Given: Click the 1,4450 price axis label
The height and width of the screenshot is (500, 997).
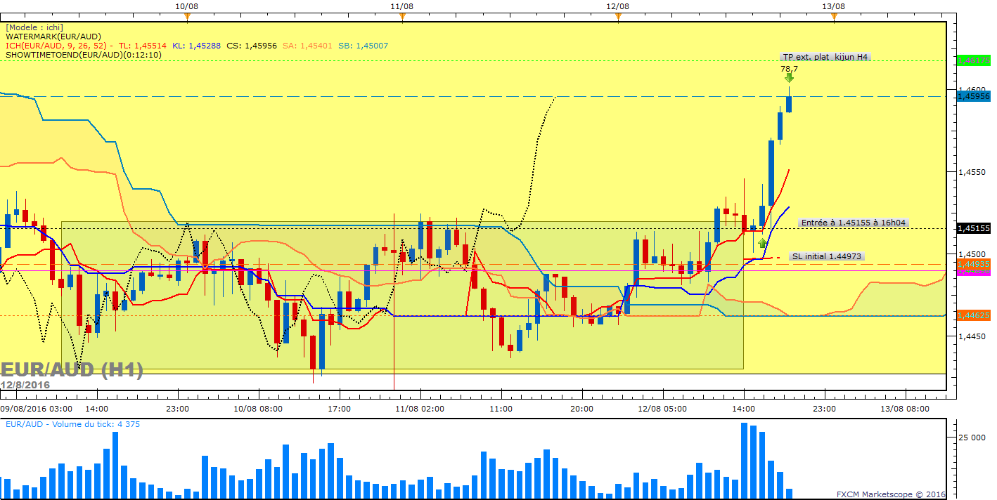Looking at the screenshot, I should click(x=973, y=336).
